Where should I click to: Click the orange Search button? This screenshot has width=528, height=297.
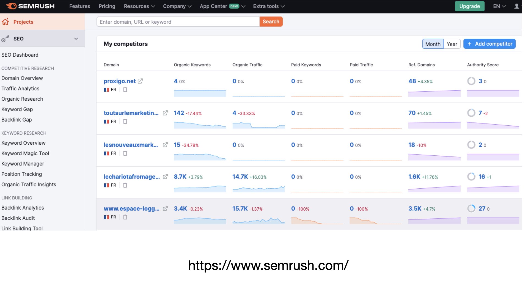271,22
